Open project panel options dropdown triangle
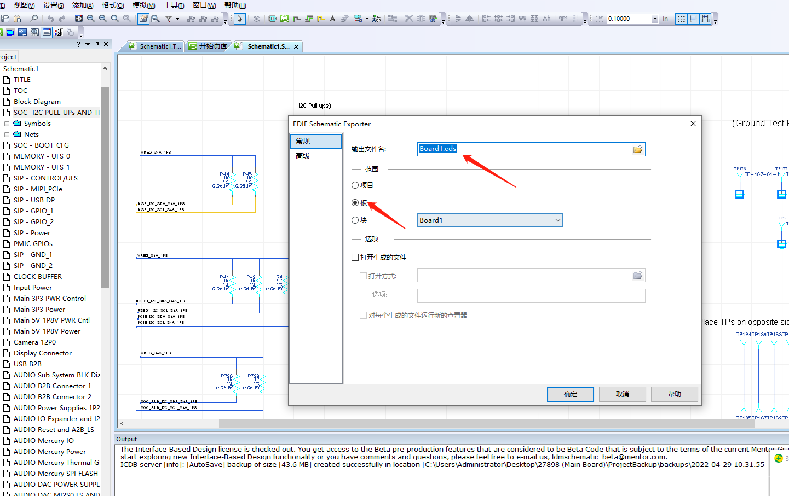This screenshot has width=789, height=496. (x=88, y=44)
